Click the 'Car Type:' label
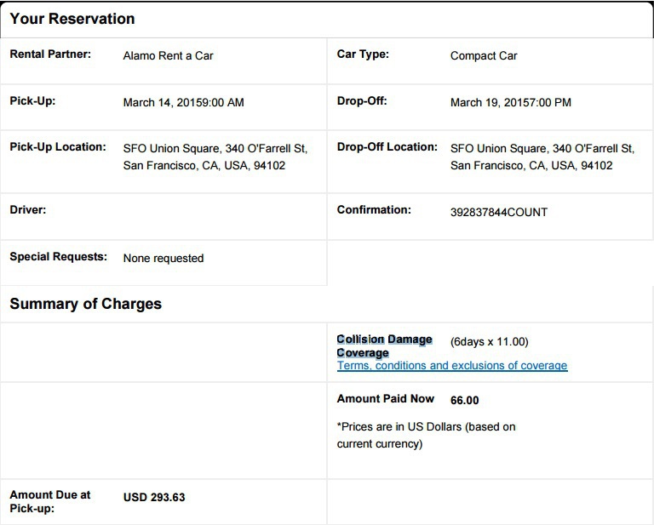 pos(363,54)
